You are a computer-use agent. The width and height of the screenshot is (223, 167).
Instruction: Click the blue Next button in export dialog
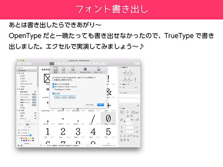(100, 105)
